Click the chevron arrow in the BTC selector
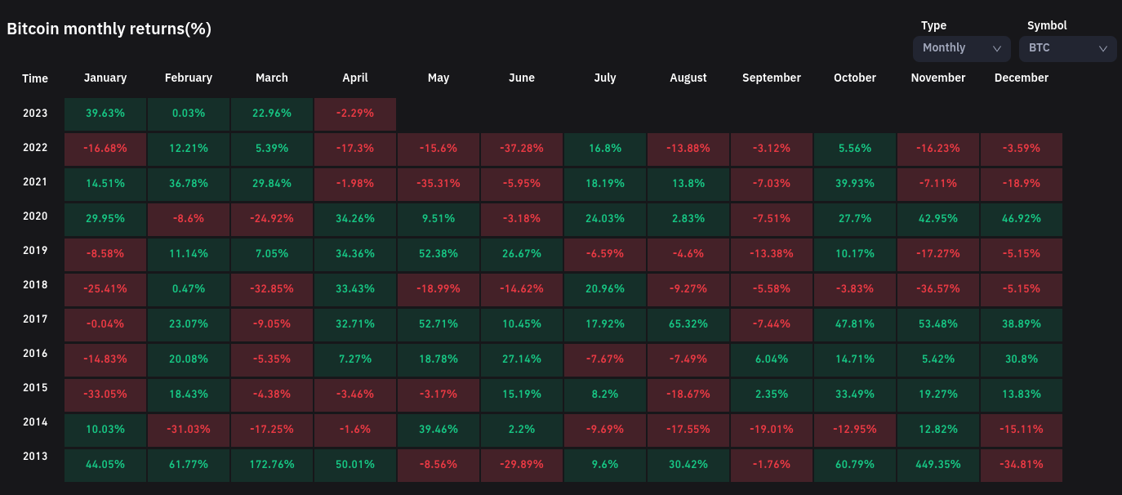The height and width of the screenshot is (495, 1122). 1103,49
